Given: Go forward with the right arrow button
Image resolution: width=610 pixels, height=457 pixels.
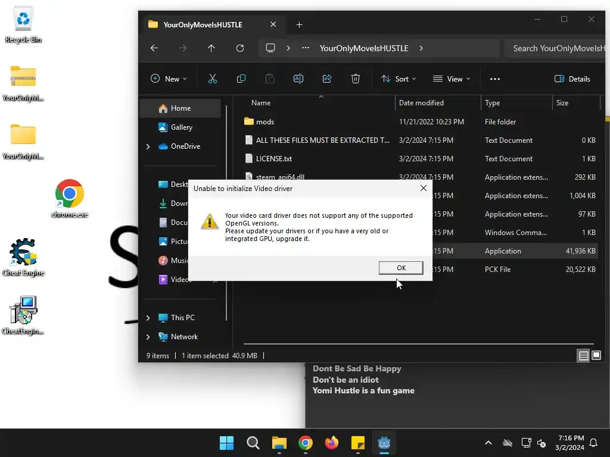Looking at the screenshot, I should click(183, 48).
